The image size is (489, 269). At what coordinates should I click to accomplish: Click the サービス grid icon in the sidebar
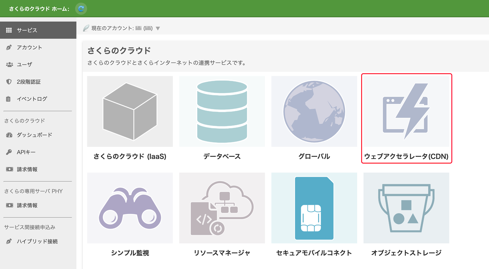point(9,30)
